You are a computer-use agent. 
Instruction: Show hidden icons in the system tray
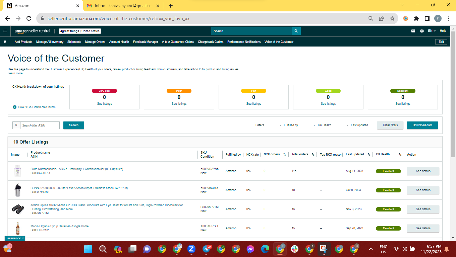(x=371, y=249)
